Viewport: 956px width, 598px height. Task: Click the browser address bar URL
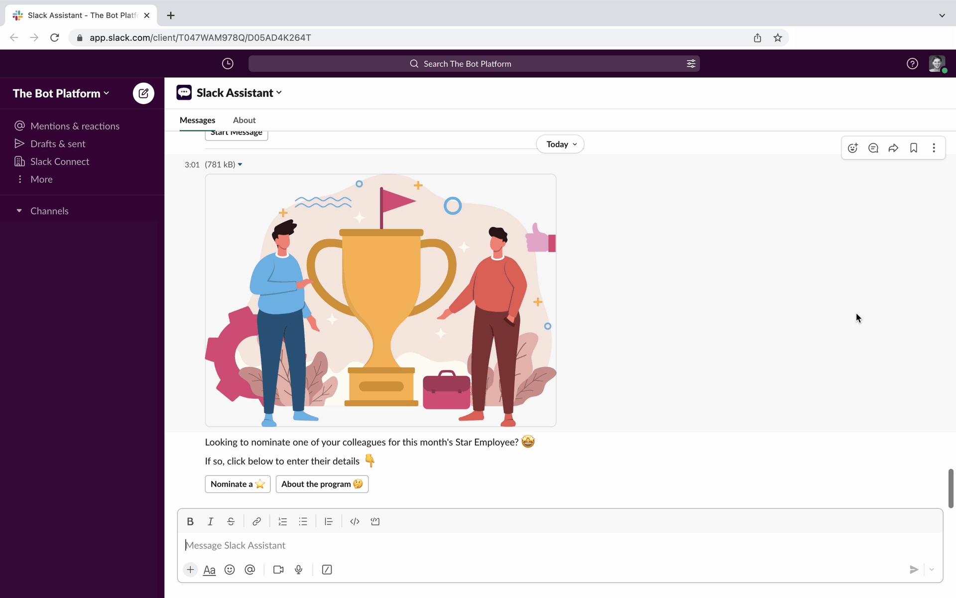[x=200, y=38]
